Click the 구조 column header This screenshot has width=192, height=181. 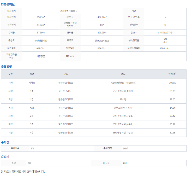click(x=66, y=74)
